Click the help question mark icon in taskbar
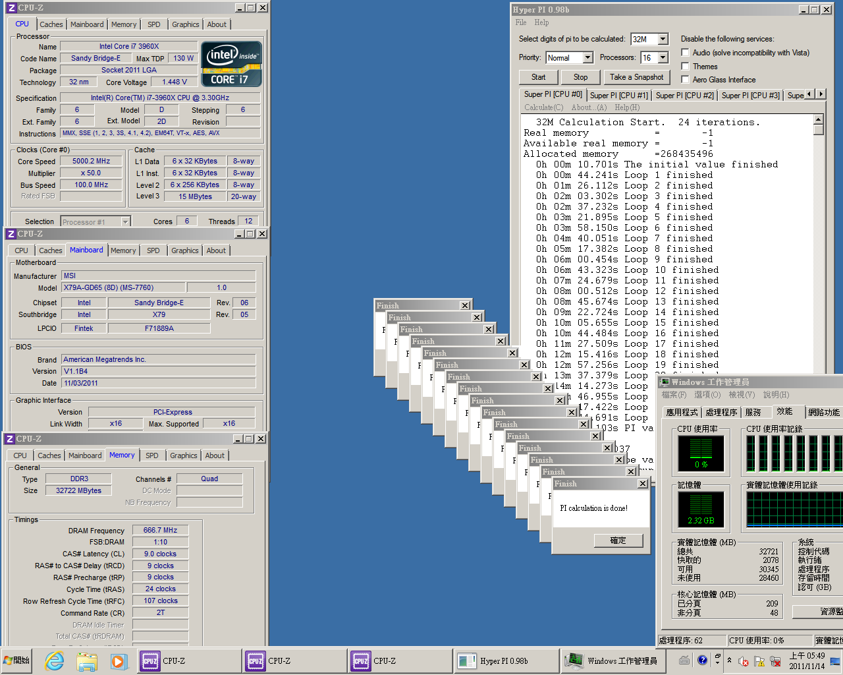The image size is (843, 675). pyautogui.click(x=702, y=660)
